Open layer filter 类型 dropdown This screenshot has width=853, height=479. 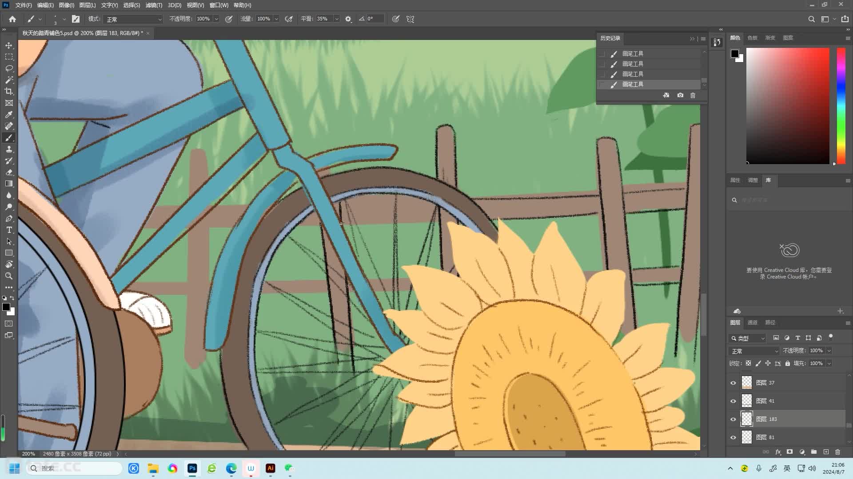coord(747,338)
